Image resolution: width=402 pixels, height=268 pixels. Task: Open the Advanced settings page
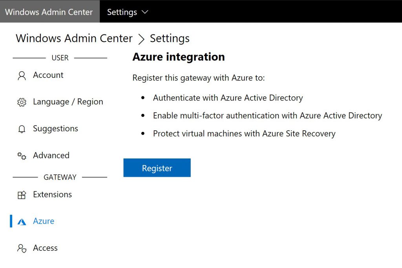point(51,155)
